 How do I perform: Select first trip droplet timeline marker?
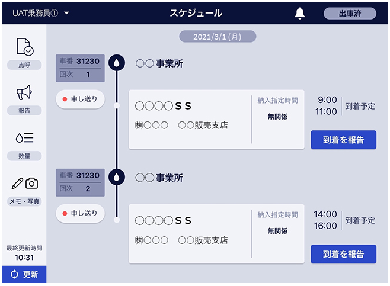click(x=116, y=63)
